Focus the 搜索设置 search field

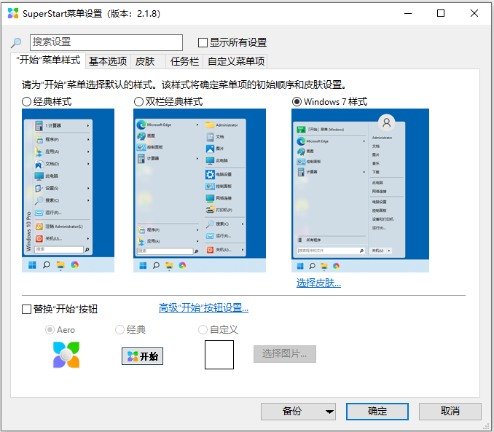[106, 42]
